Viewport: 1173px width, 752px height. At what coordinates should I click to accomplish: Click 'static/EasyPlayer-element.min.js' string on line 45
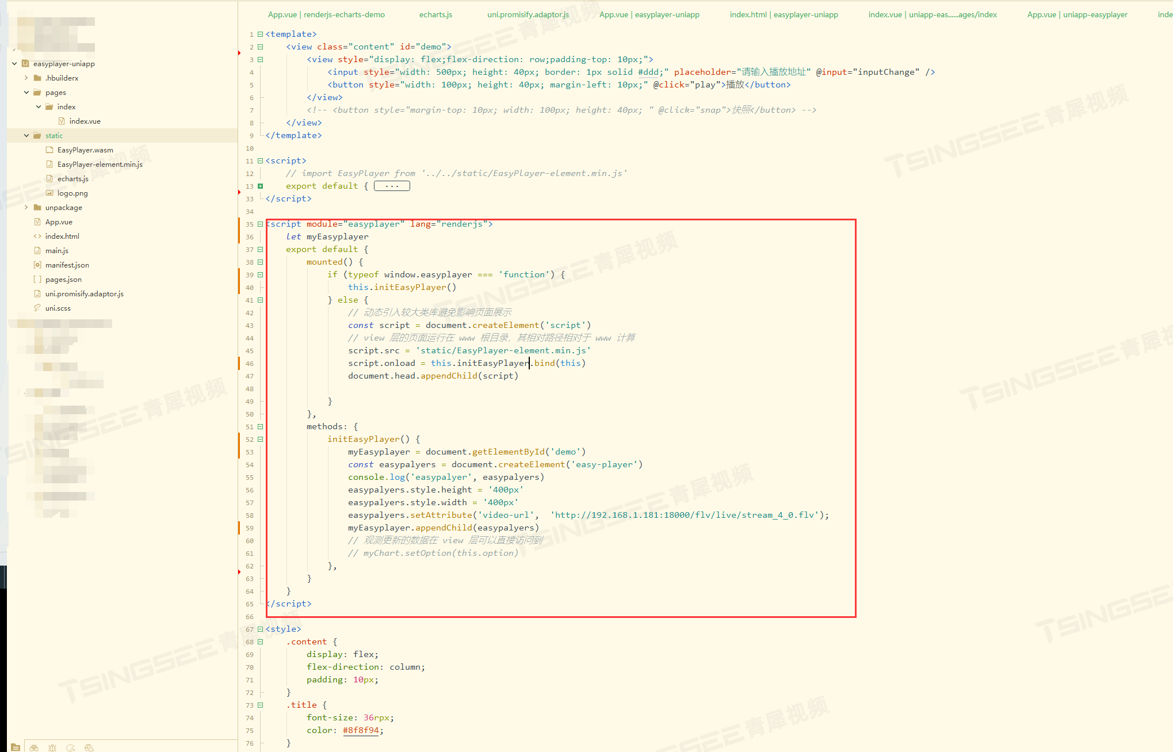[503, 350]
